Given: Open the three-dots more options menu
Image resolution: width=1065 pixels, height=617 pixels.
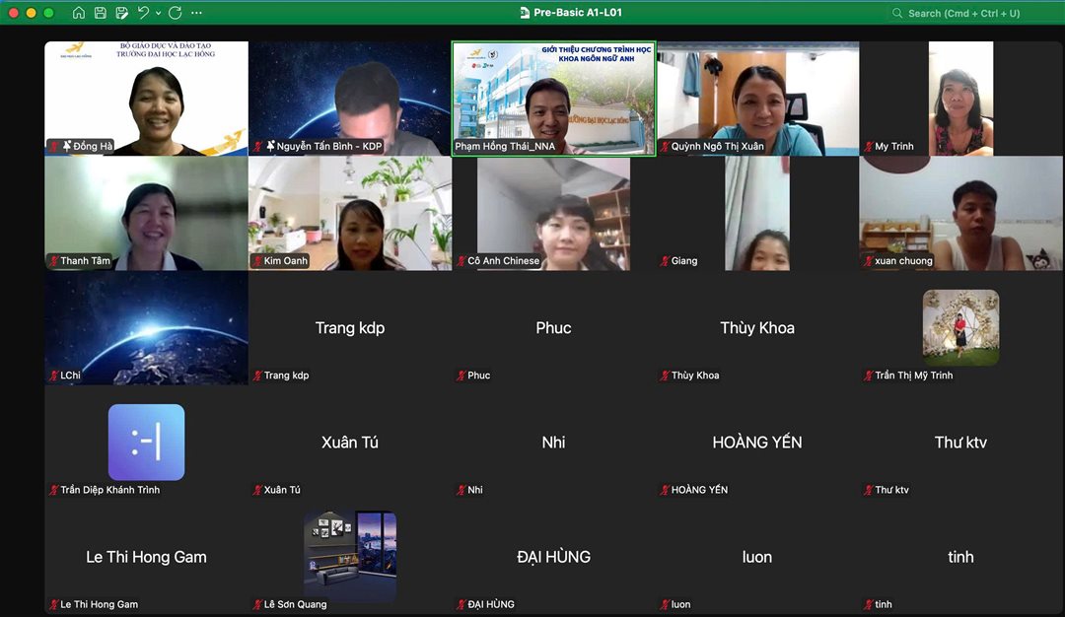Looking at the screenshot, I should (197, 12).
